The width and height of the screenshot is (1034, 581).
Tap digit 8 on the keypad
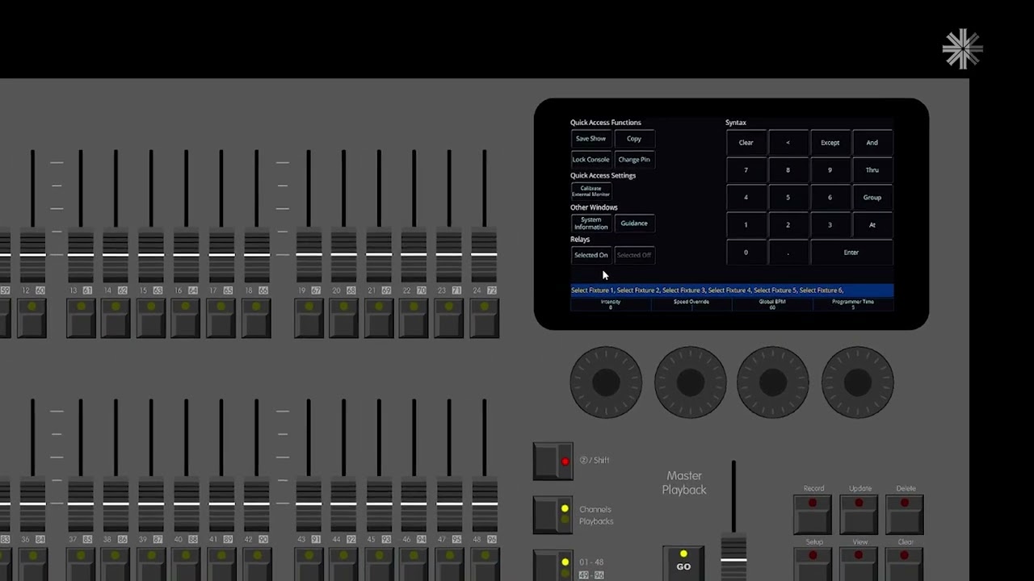coord(788,170)
